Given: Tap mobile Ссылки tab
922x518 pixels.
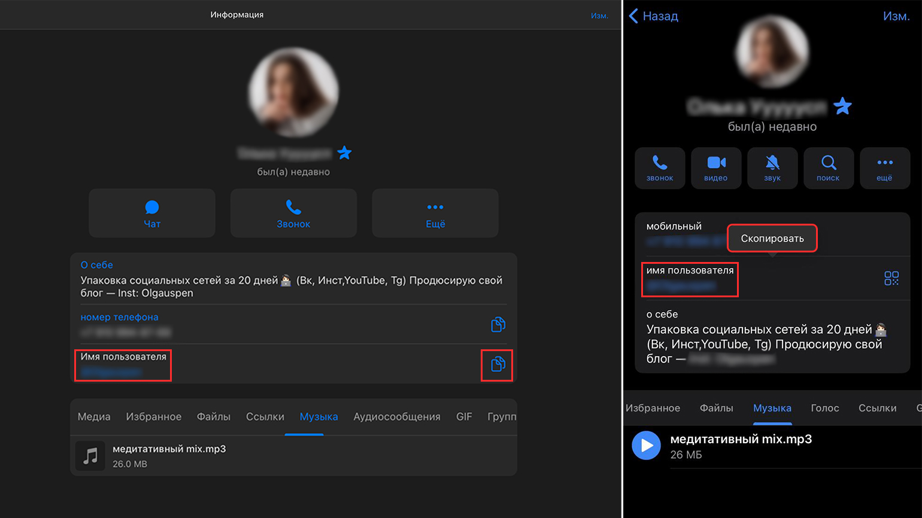Looking at the screenshot, I should [x=878, y=408].
